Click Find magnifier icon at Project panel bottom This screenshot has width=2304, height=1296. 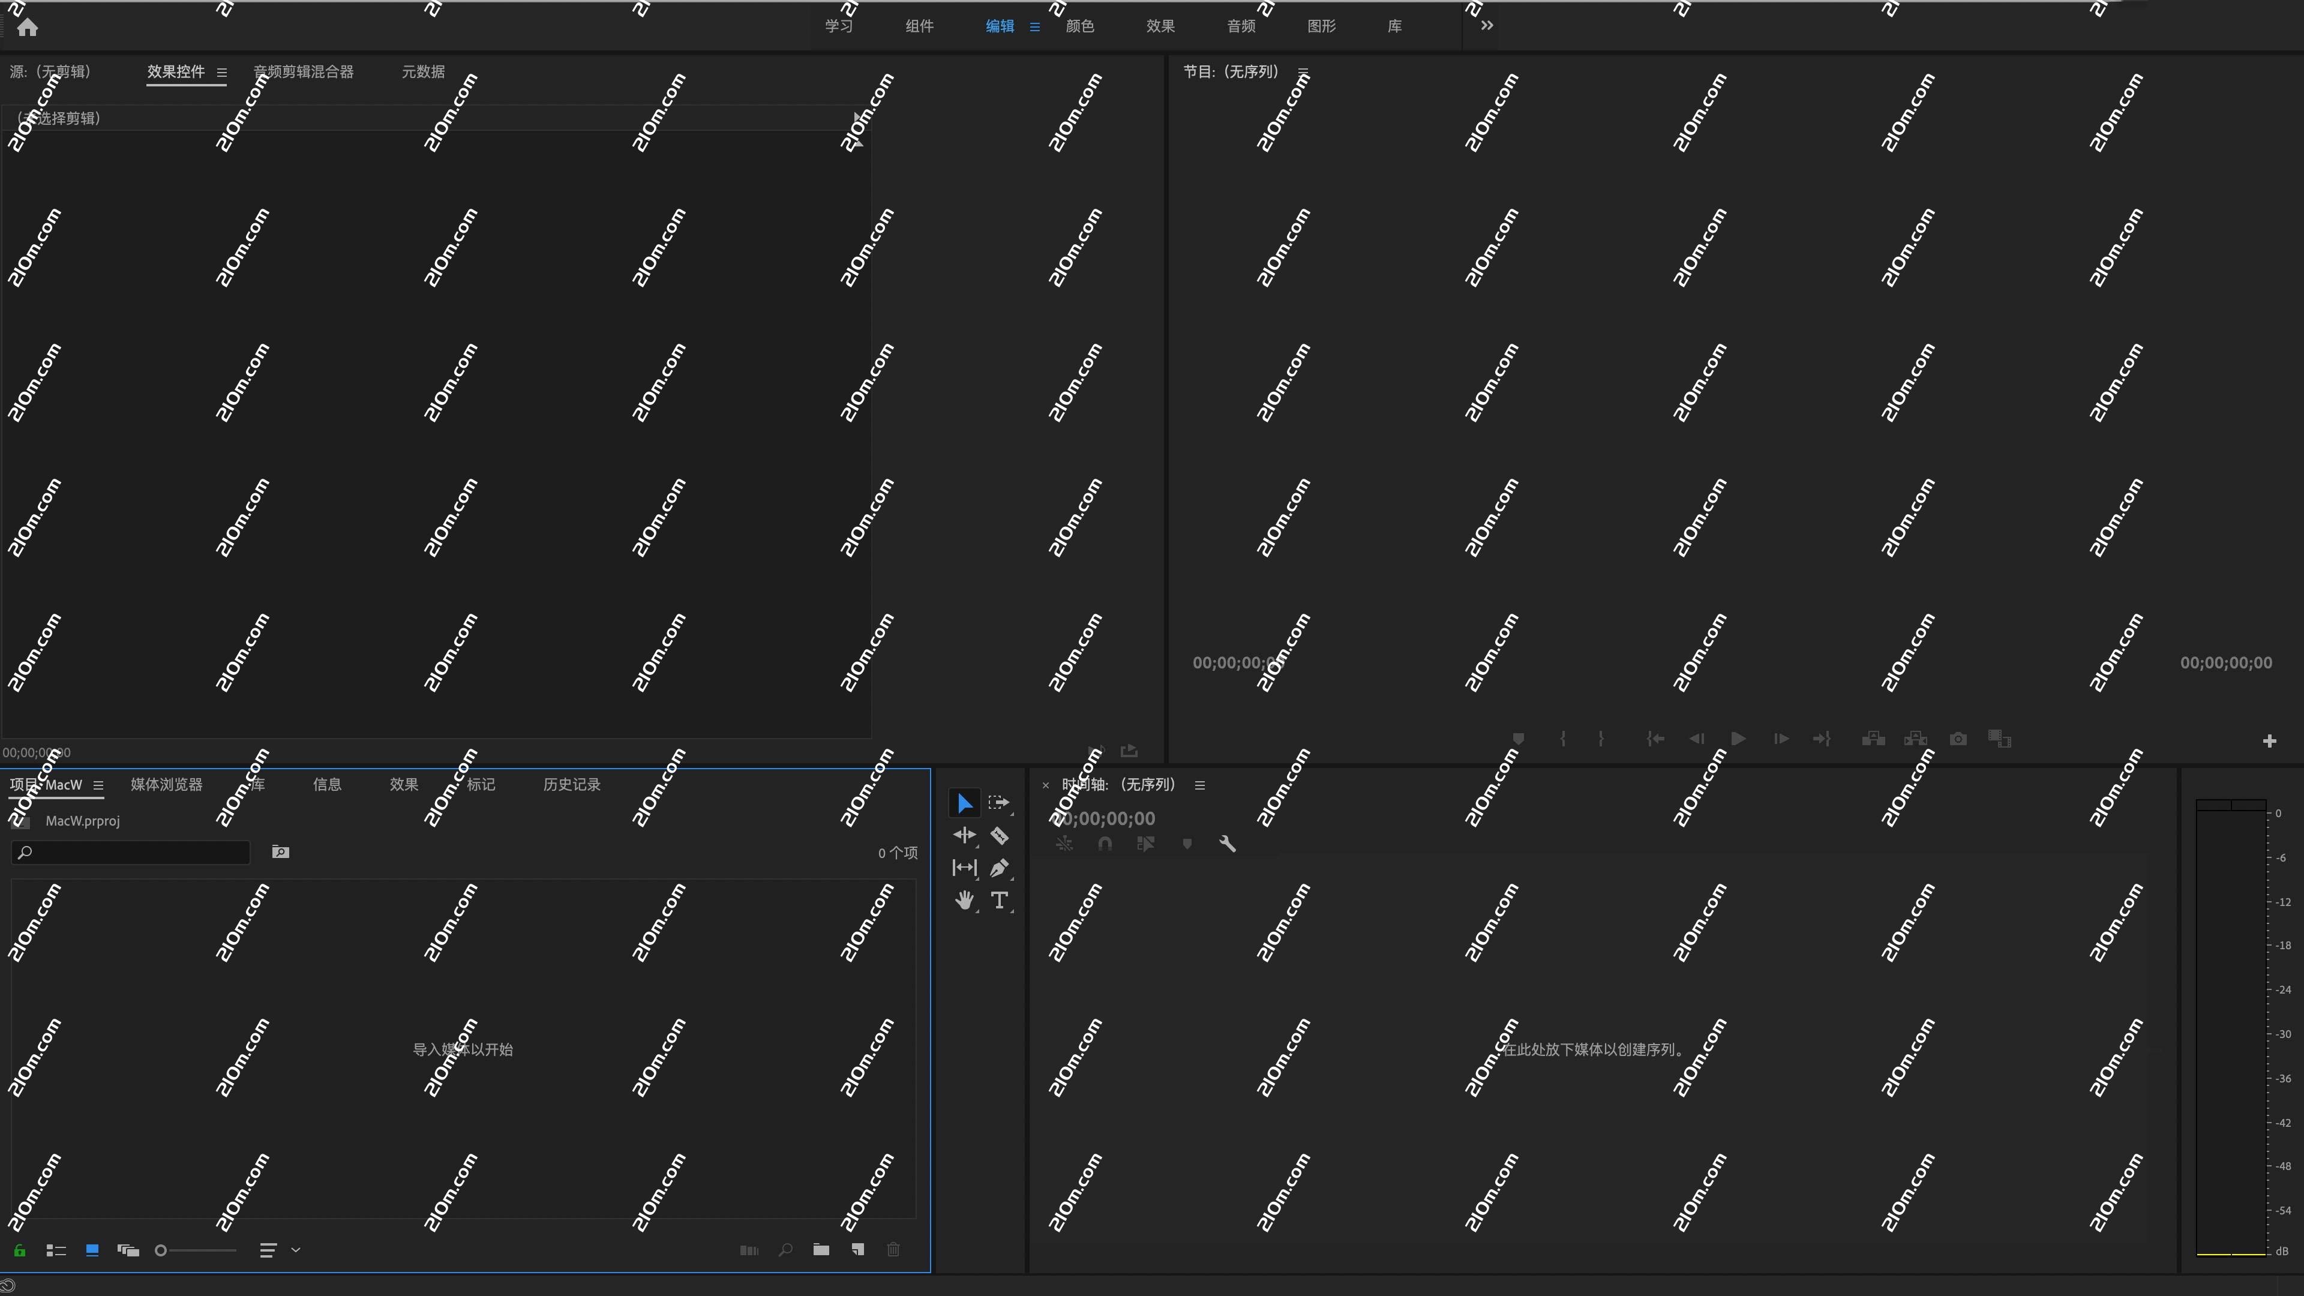785,1249
